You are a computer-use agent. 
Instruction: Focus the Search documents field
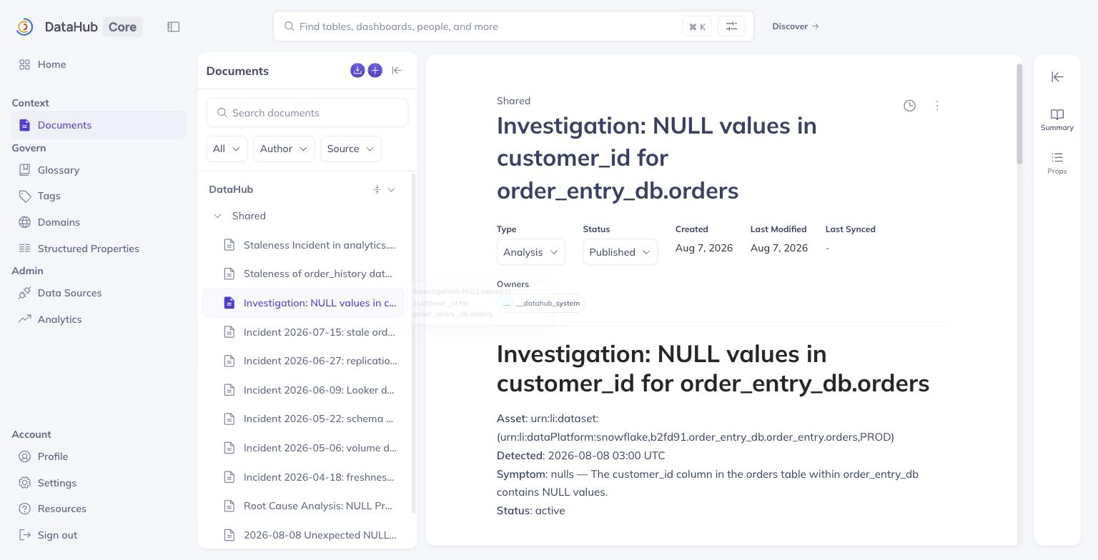(307, 113)
